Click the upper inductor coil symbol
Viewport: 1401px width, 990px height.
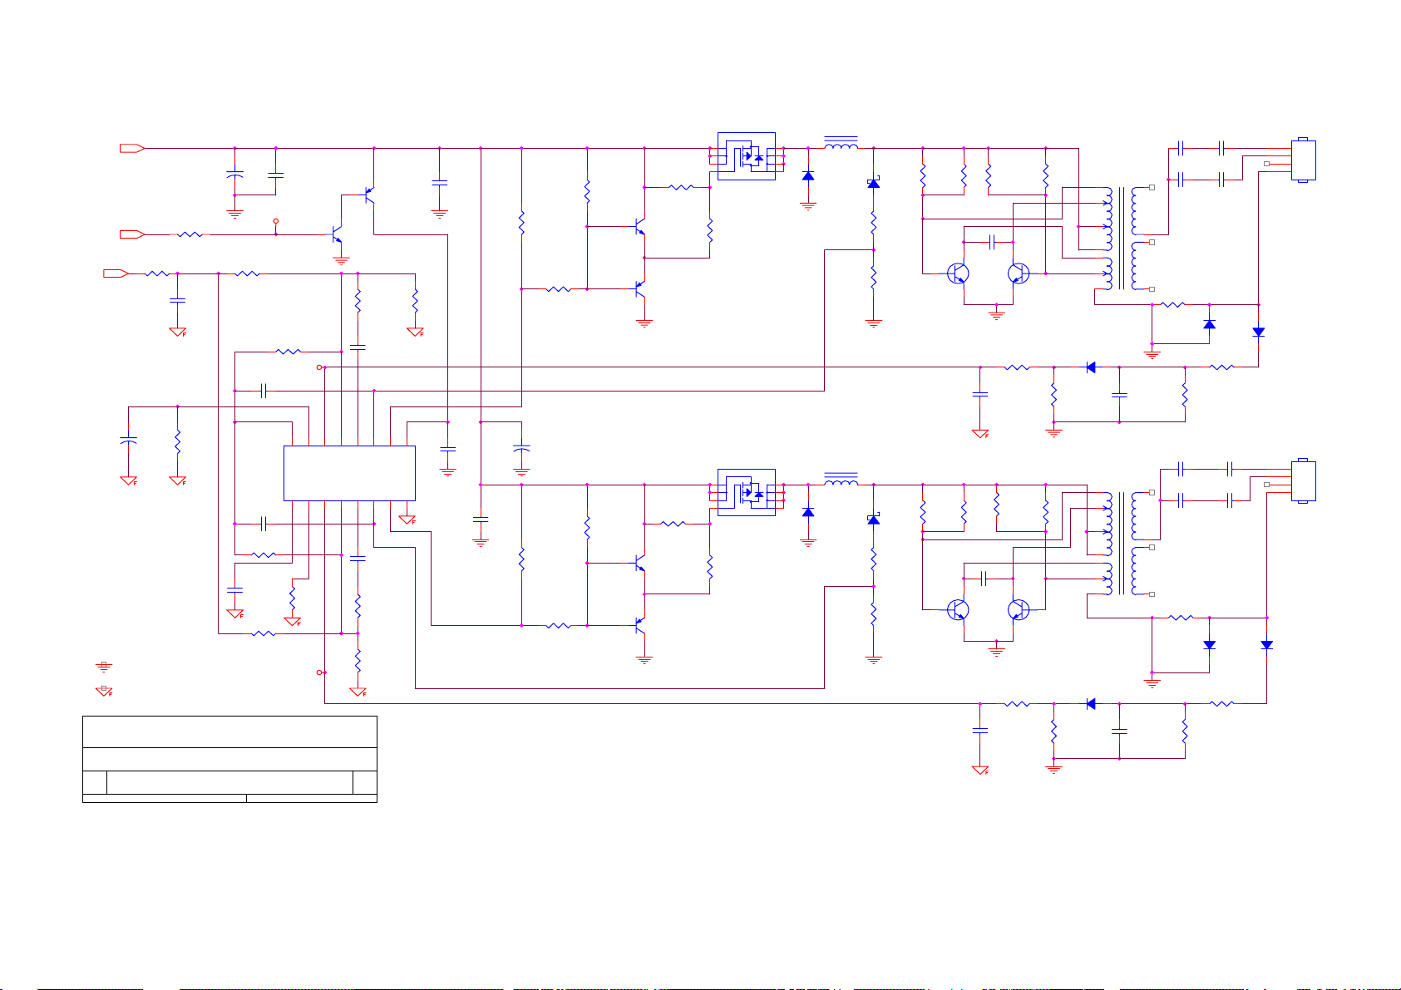coord(841,145)
